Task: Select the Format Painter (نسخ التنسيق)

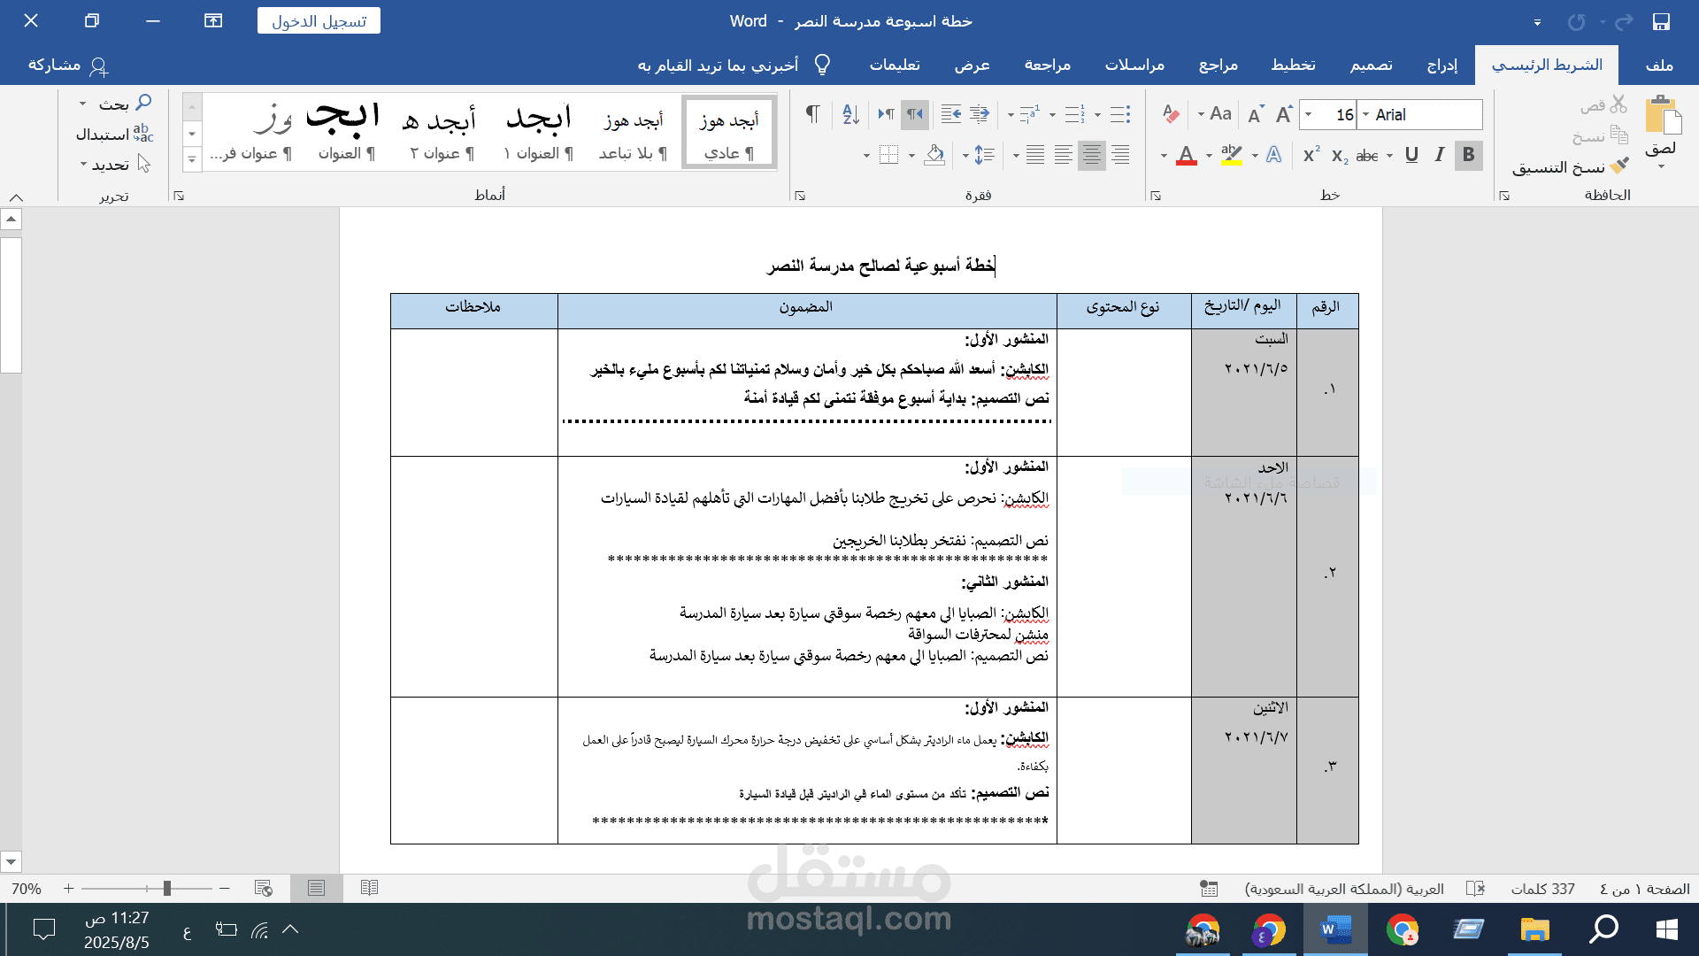Action: click(1584, 166)
